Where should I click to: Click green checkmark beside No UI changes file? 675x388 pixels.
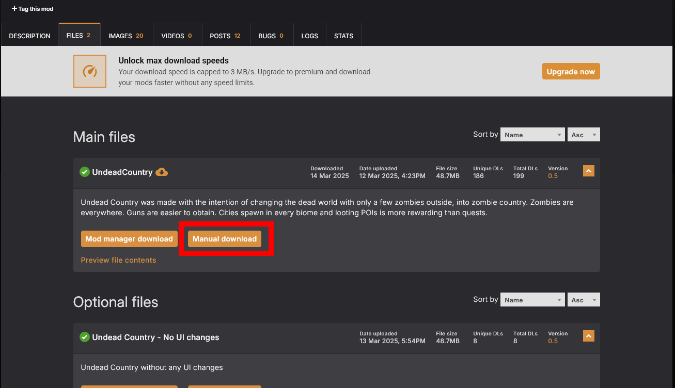[x=85, y=337]
